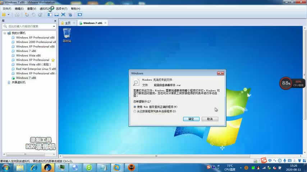Close the Windows dialog with X
The width and height of the screenshot is (307, 172).
coord(220,73)
